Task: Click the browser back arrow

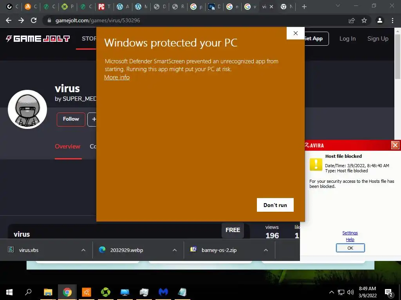Action: point(9,20)
